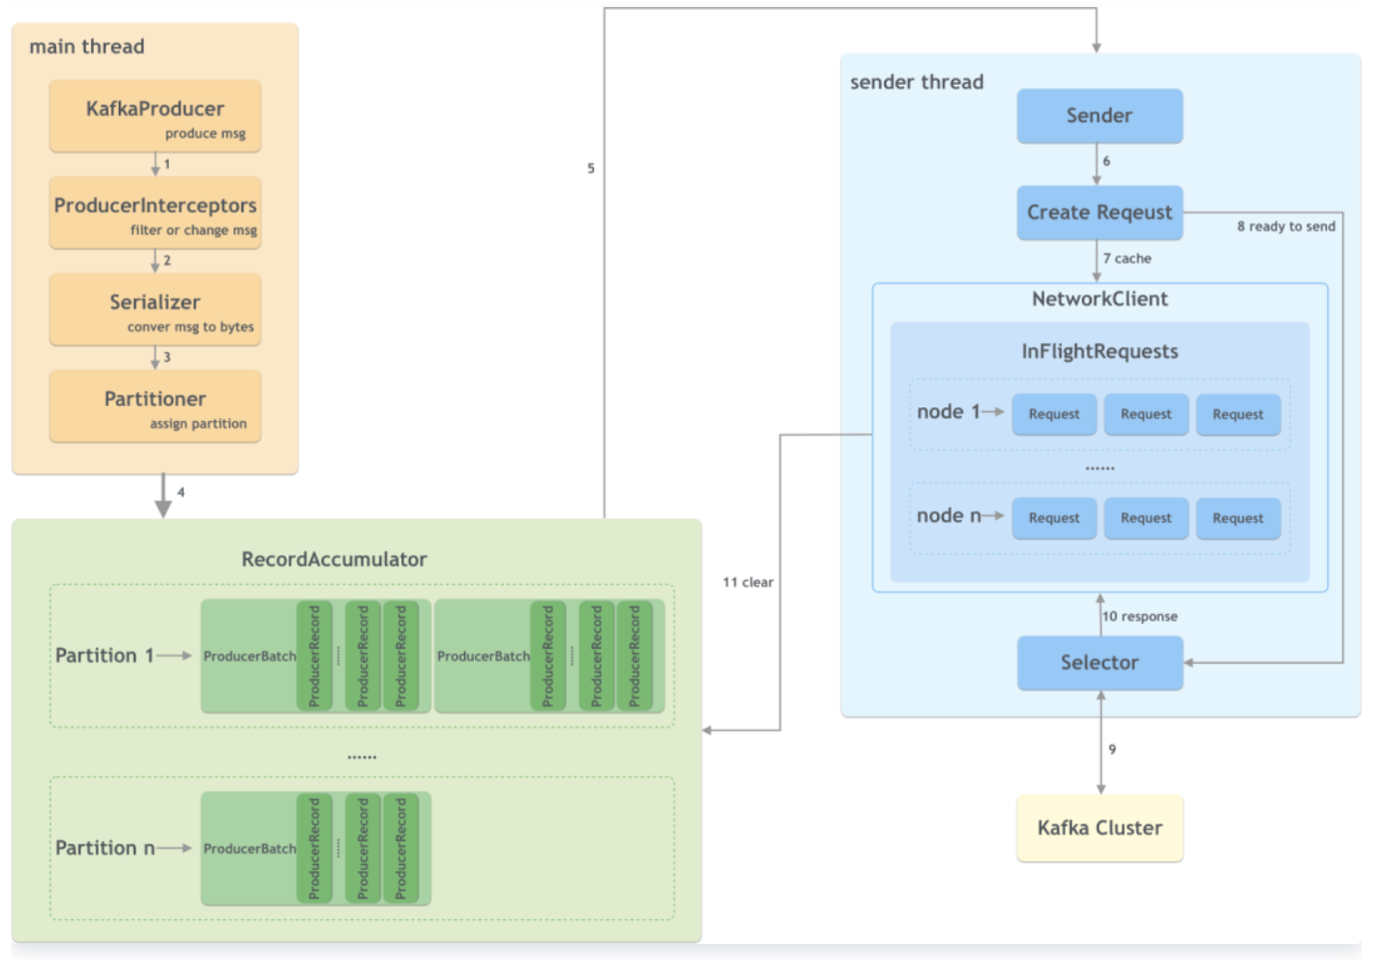The width and height of the screenshot is (1377, 960).
Task: Click the Partitioner box
Action: click(x=156, y=407)
